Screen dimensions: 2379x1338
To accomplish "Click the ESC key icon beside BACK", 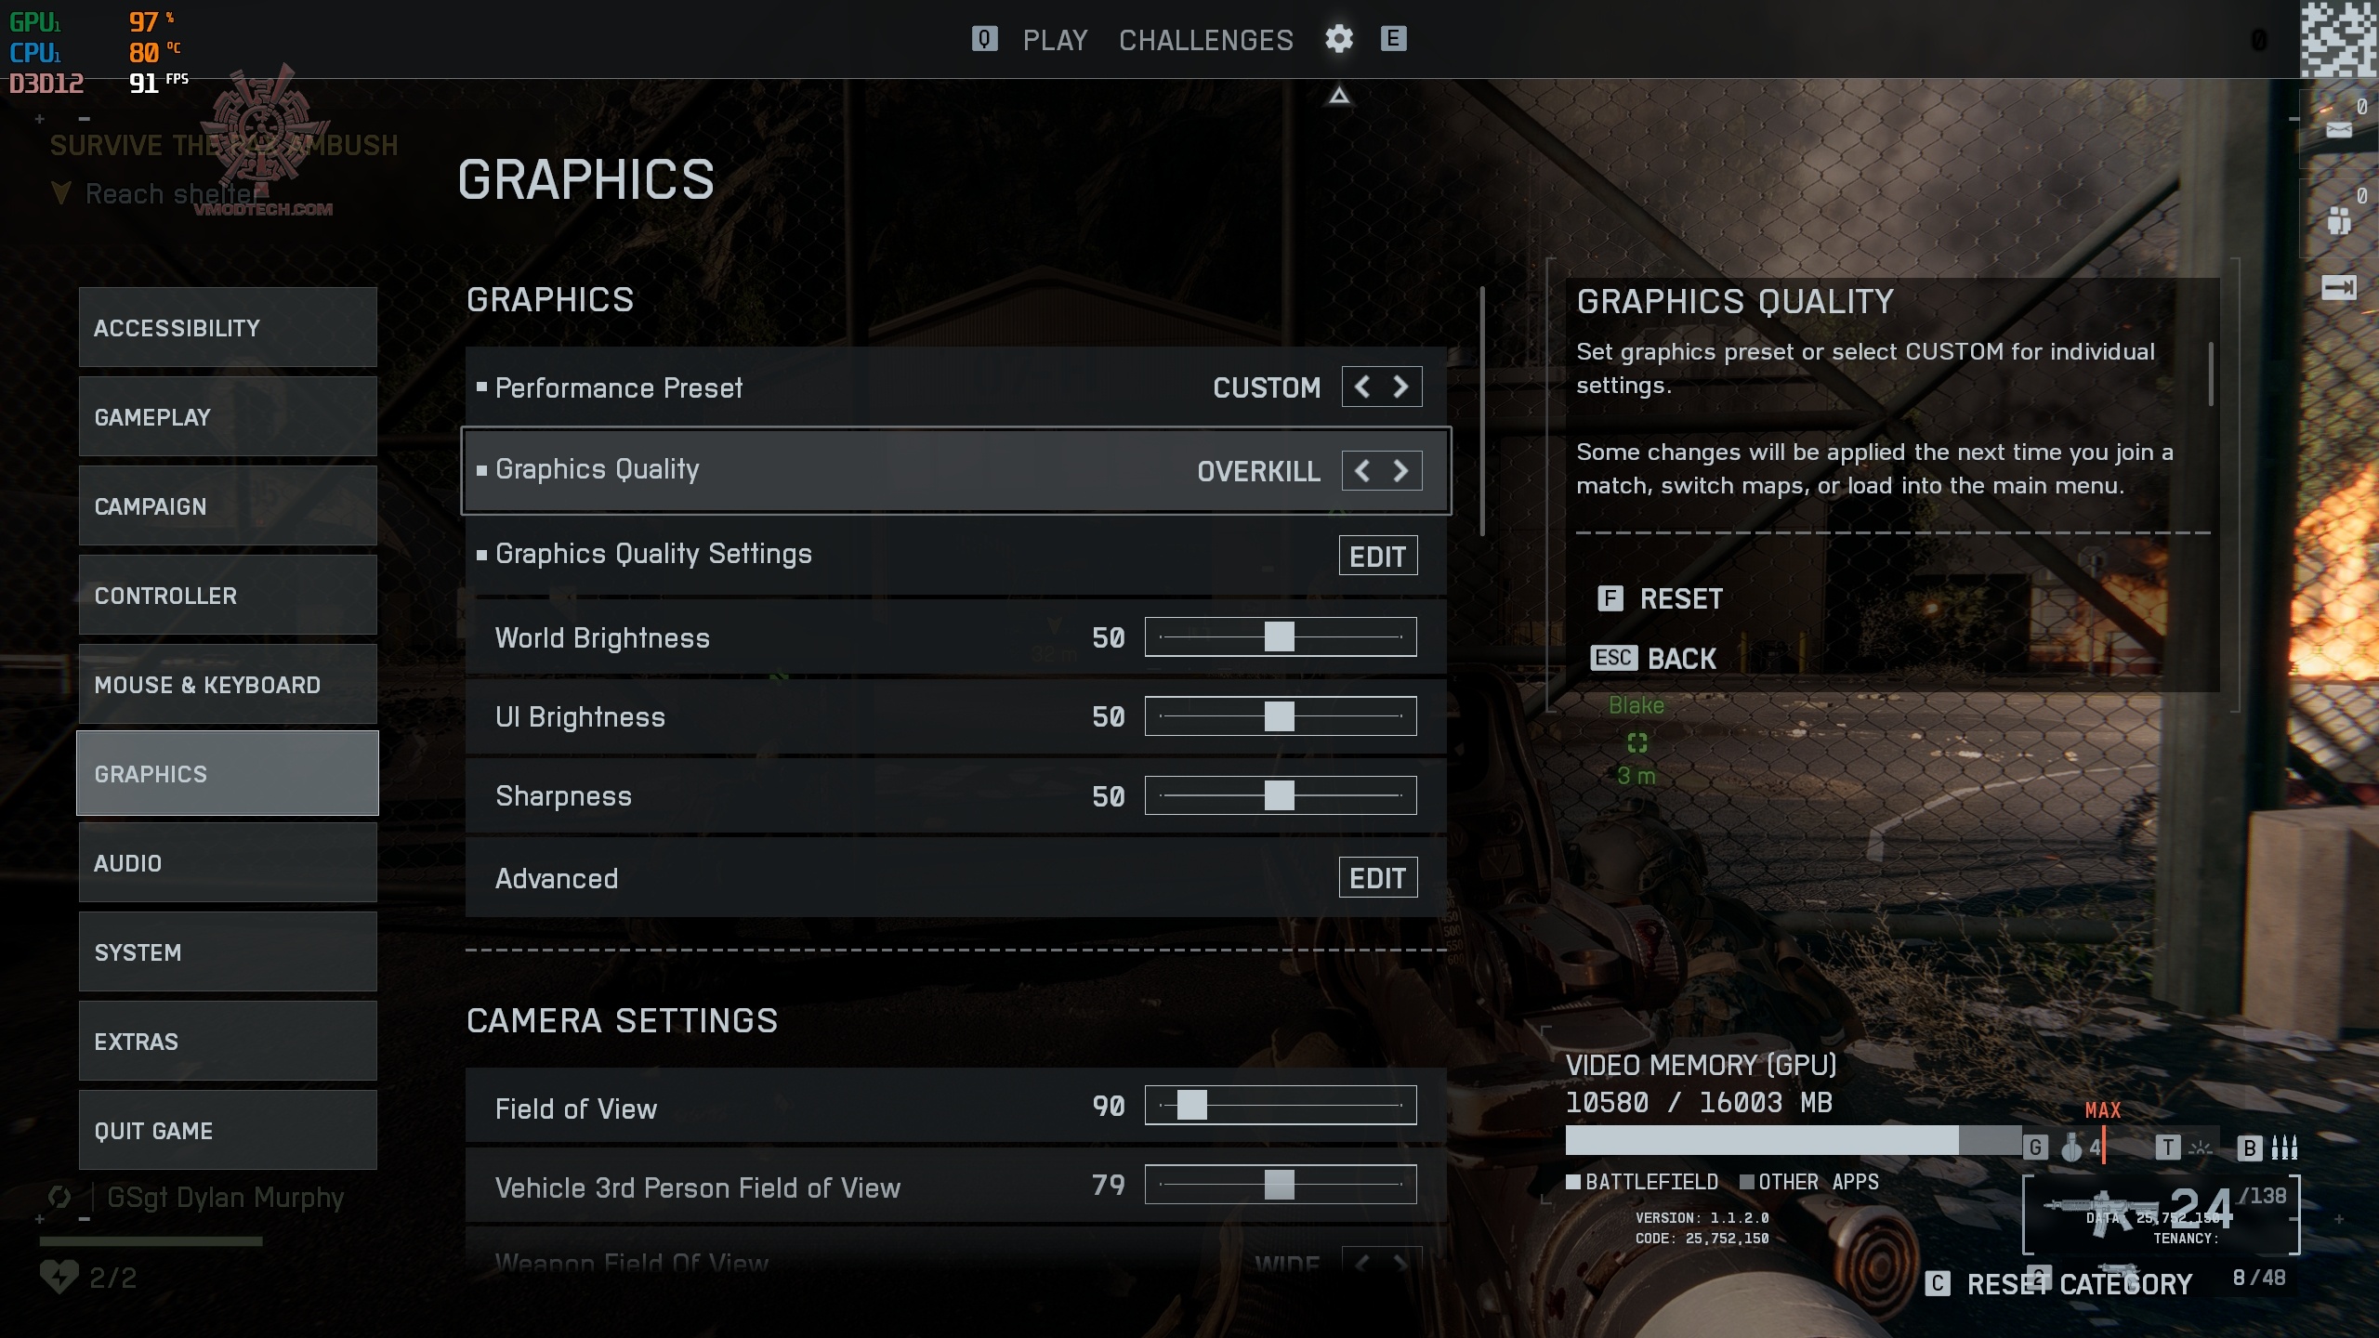I will pyautogui.click(x=1613, y=658).
